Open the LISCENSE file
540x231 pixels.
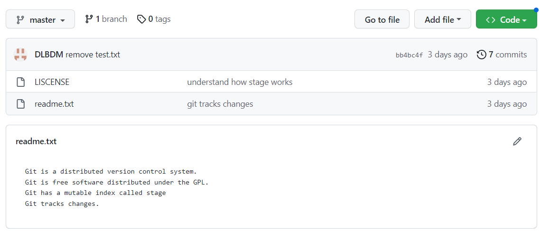pos(52,82)
